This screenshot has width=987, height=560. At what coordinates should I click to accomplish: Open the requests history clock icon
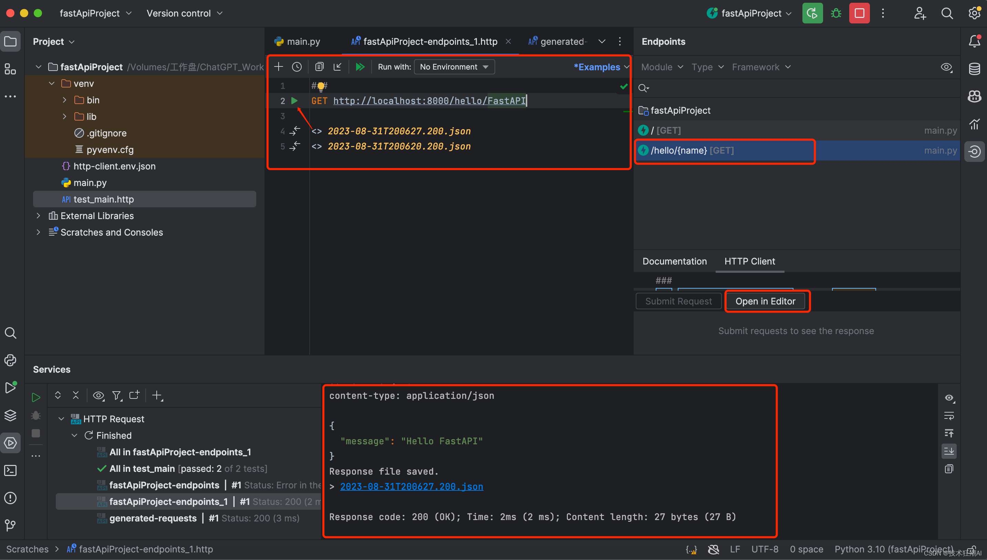tap(297, 67)
